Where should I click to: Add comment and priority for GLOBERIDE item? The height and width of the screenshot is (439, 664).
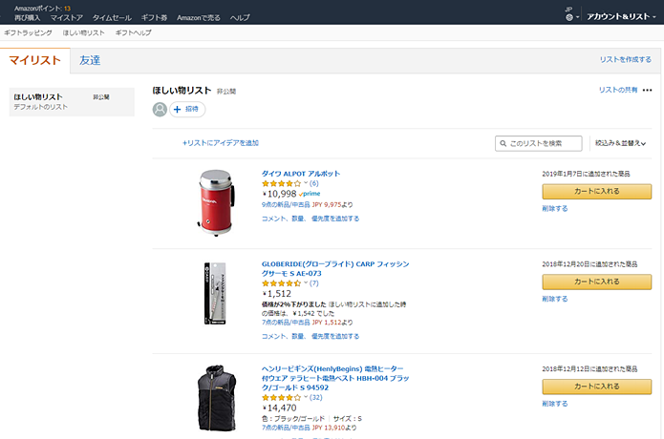click(x=311, y=336)
